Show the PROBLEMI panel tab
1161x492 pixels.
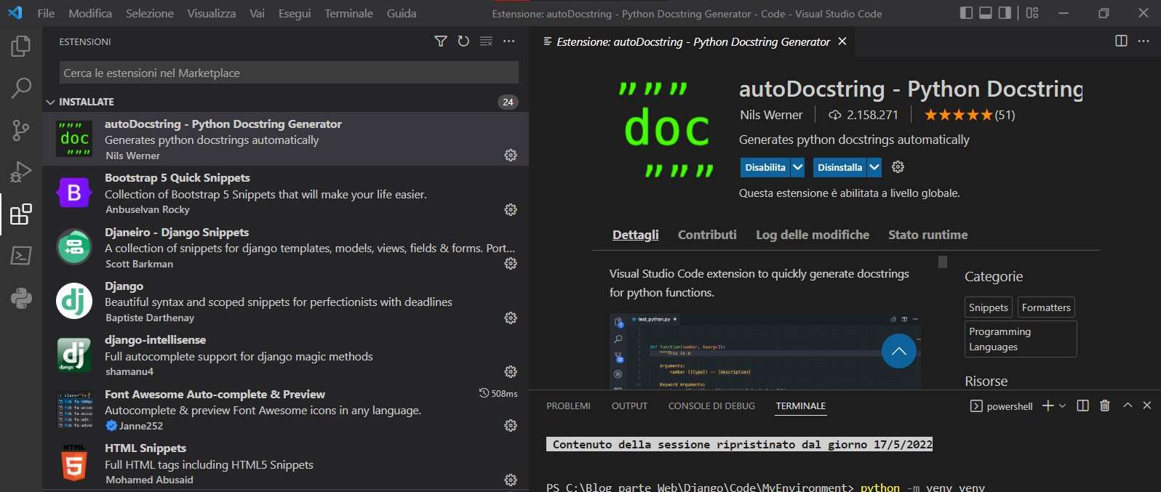click(569, 406)
